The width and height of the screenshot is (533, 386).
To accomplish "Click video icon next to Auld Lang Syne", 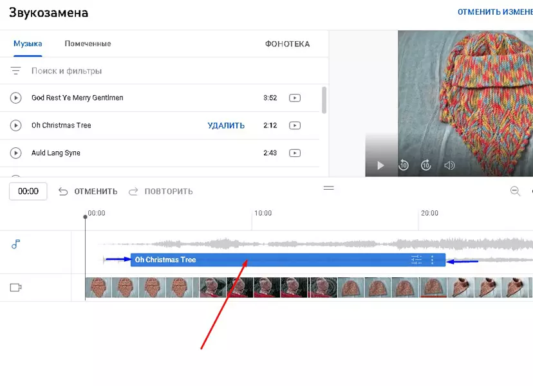I will tap(295, 153).
